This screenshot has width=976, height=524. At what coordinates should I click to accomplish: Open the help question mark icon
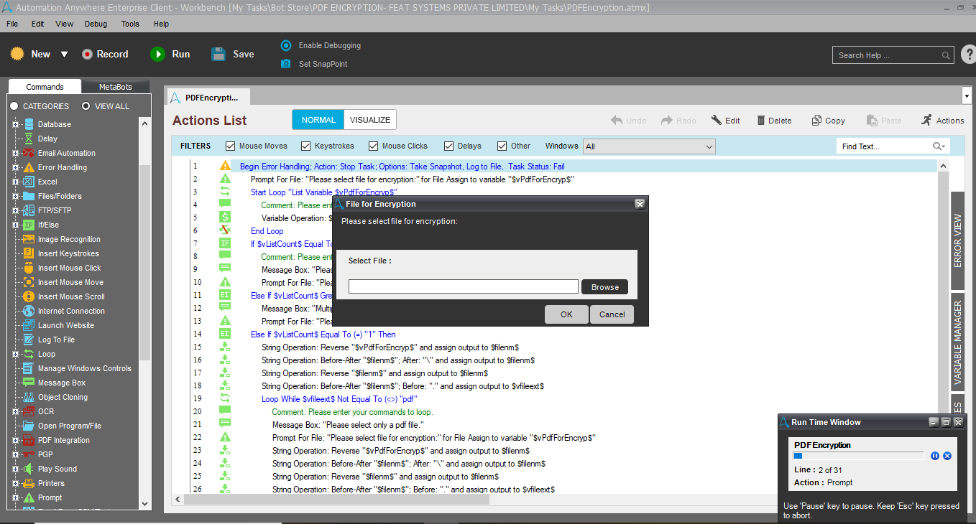(968, 55)
